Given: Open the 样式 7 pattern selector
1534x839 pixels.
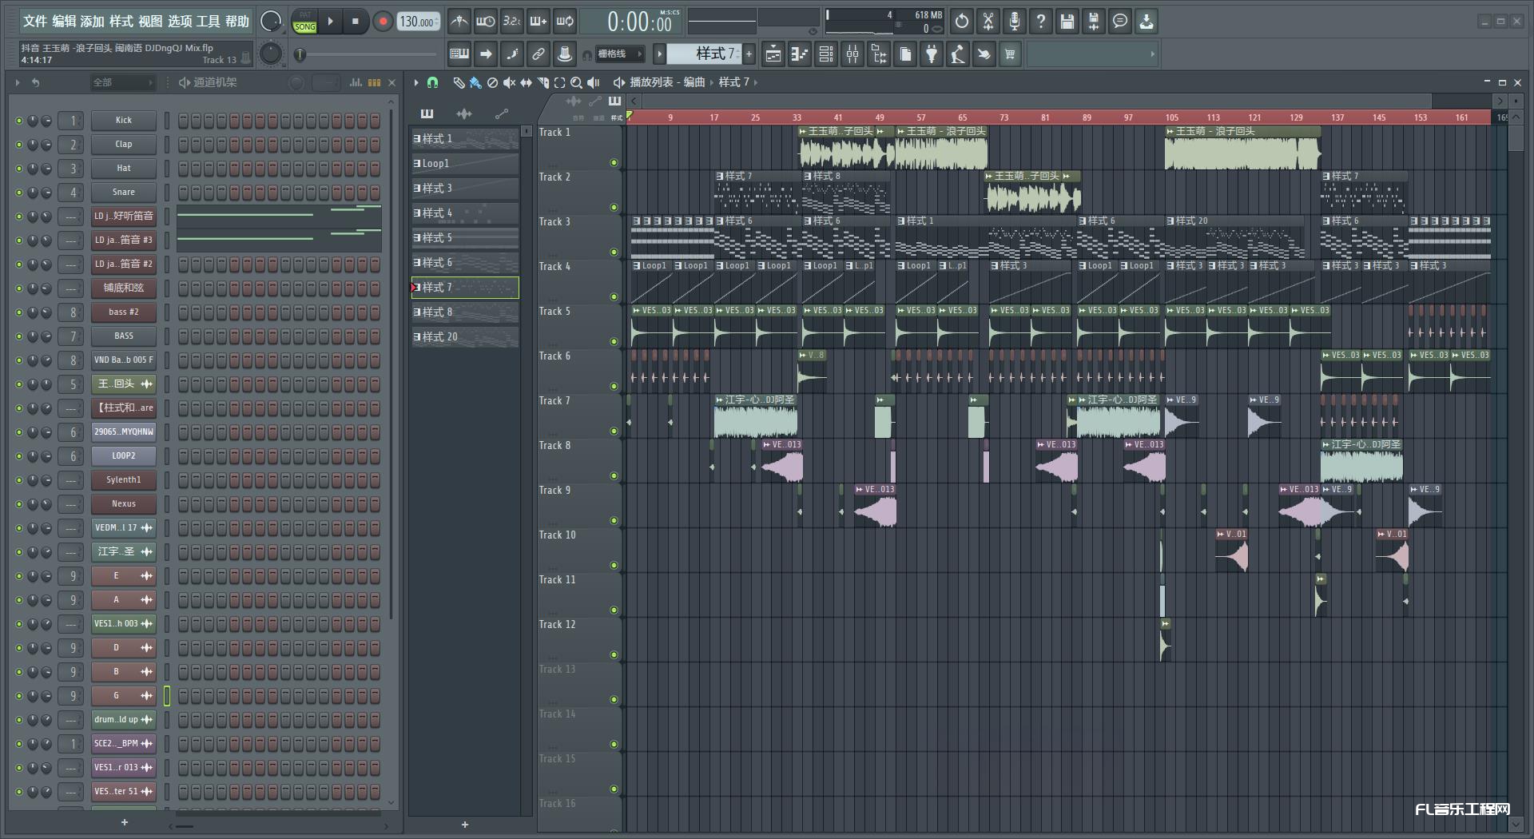Looking at the screenshot, I should (705, 54).
